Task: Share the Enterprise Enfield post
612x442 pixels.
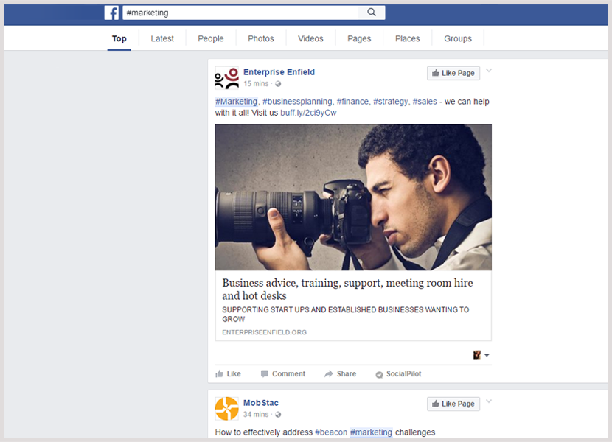Action: [x=340, y=373]
